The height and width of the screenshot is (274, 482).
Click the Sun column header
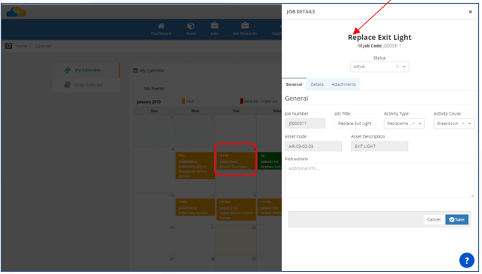tap(154, 110)
